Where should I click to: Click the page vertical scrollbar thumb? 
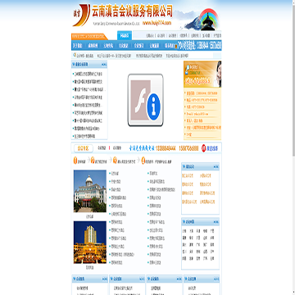[x=293, y=82]
